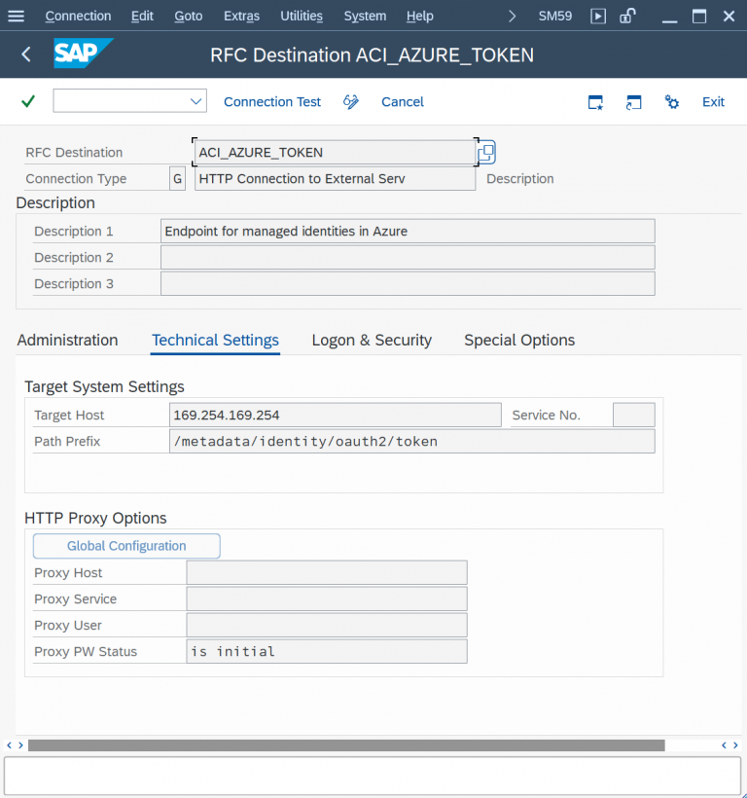
Task: Confirm with the green checkmark icon
Action: (x=28, y=101)
